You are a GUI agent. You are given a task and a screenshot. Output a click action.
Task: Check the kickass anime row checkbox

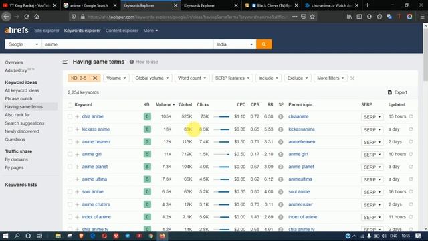coord(70,129)
